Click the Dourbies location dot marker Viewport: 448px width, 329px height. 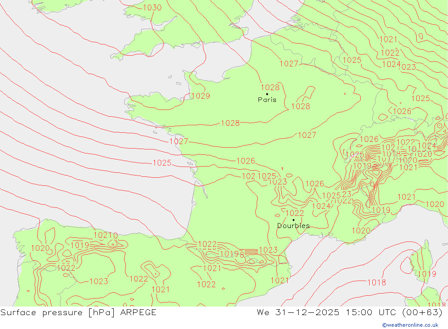[x=293, y=220]
